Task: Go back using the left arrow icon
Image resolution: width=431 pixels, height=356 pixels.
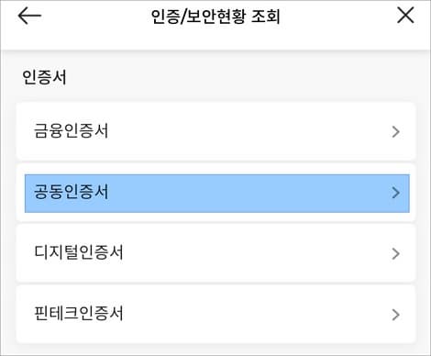Action: coord(29,16)
